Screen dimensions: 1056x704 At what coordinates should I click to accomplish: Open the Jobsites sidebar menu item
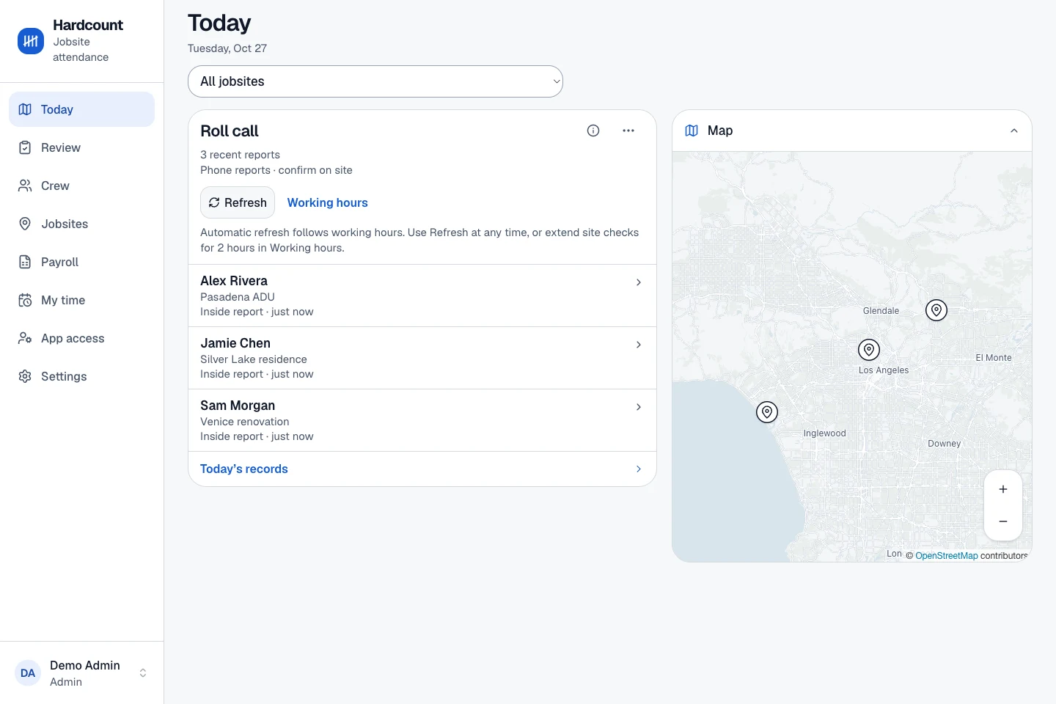click(x=81, y=224)
